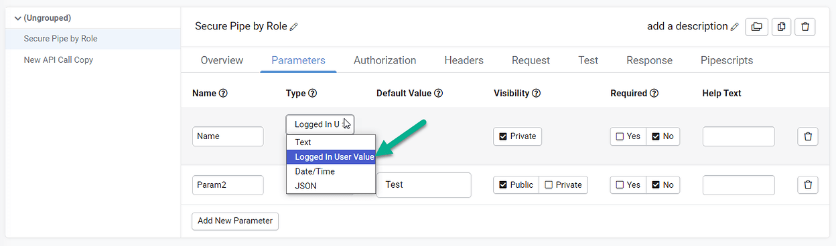
Task: Set Name parameter Required to Yes
Action: point(628,136)
